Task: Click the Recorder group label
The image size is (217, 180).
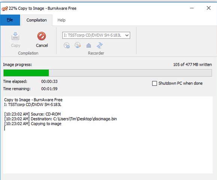Action: point(96,53)
